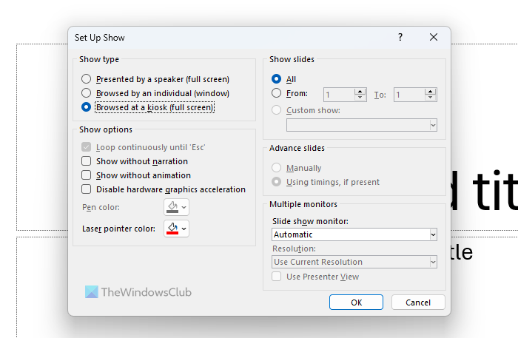This screenshot has width=518, height=338.
Task: Check Show without animation box
Action: [x=87, y=175]
